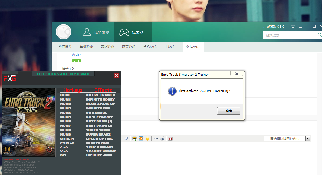This screenshot has height=175, width=322.
Task: Select the 手机游戏 category
Action: pyautogui.click(x=150, y=47)
